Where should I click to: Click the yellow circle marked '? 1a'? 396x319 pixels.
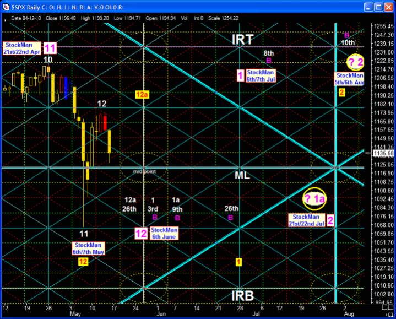coord(314,199)
